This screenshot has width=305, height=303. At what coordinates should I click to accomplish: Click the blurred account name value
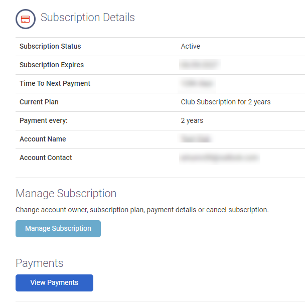196,139
